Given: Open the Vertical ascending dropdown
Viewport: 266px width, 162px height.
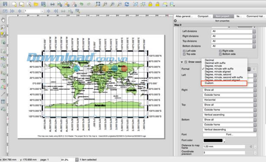Looking at the screenshot, I should tap(230, 115).
